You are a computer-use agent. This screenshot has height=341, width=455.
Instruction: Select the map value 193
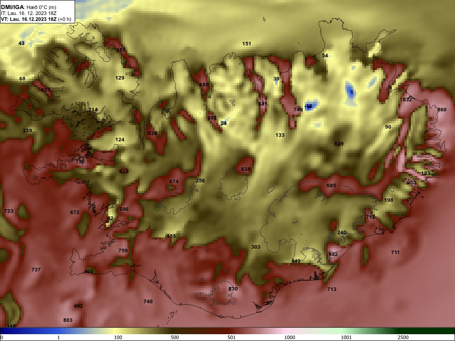point(425,173)
